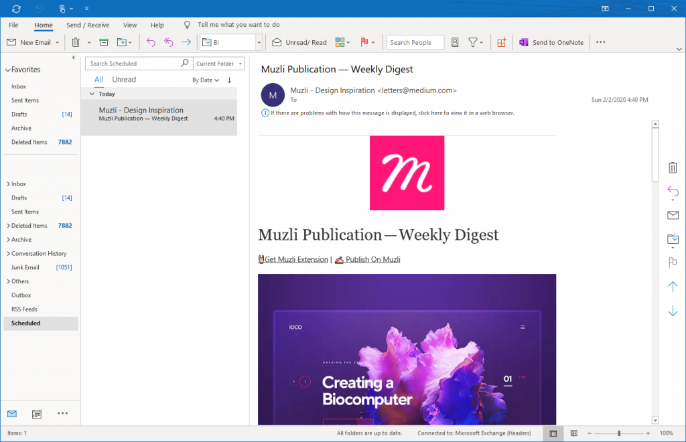Open the Current Folder search scope dropdown
Viewport: 686px width, 442px height.
tap(218, 64)
